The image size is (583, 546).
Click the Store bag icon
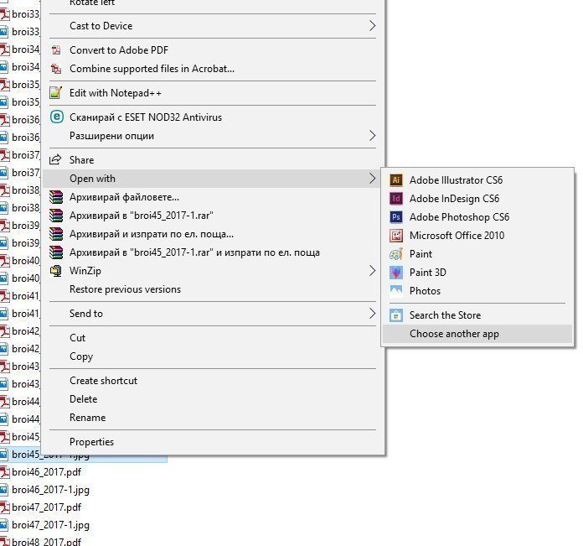(x=396, y=315)
